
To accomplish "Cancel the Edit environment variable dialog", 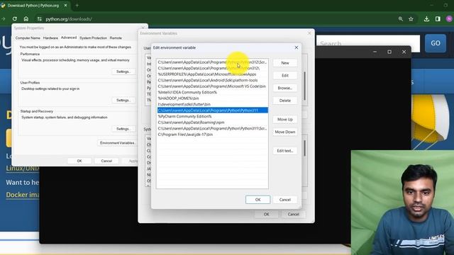I will pos(285,200).
